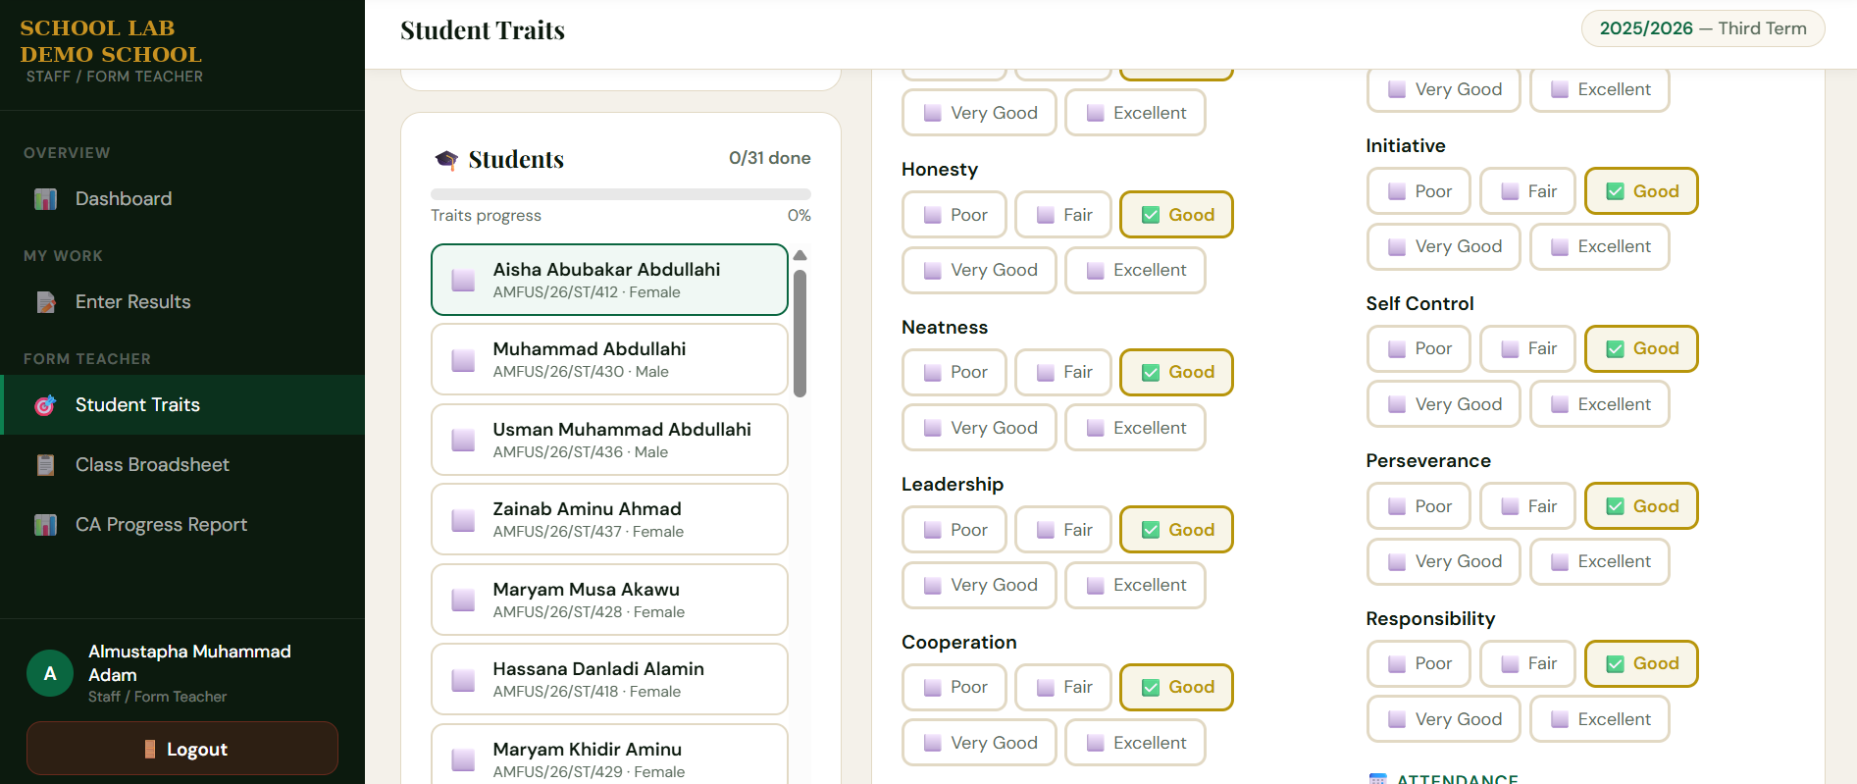Click the CA Progress Report chart icon
The image size is (1857, 784).
tap(45, 525)
